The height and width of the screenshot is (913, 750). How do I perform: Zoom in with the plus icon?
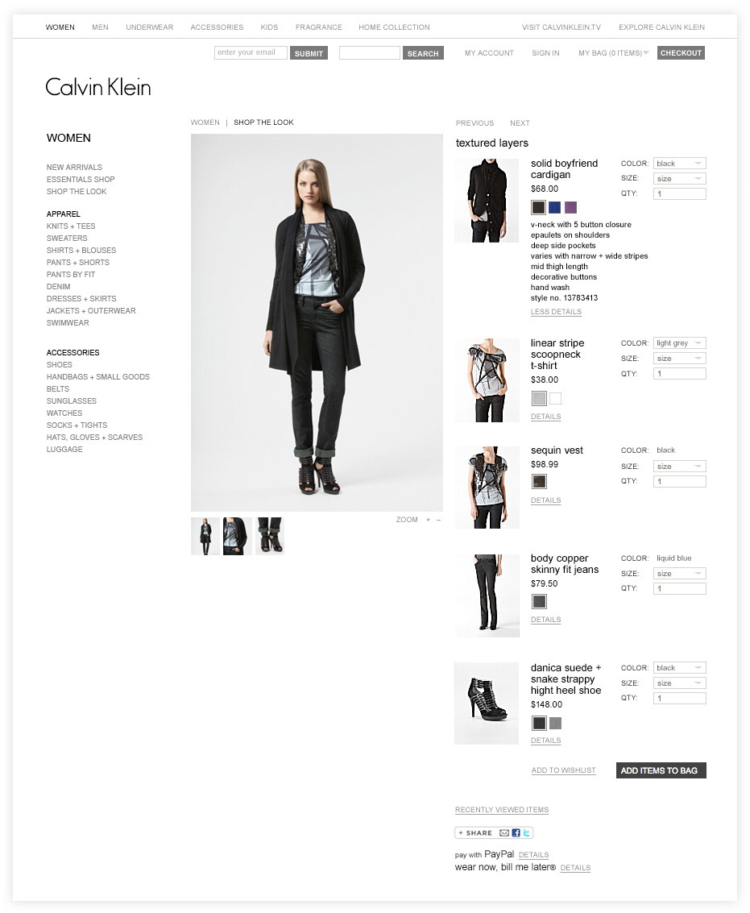click(428, 520)
